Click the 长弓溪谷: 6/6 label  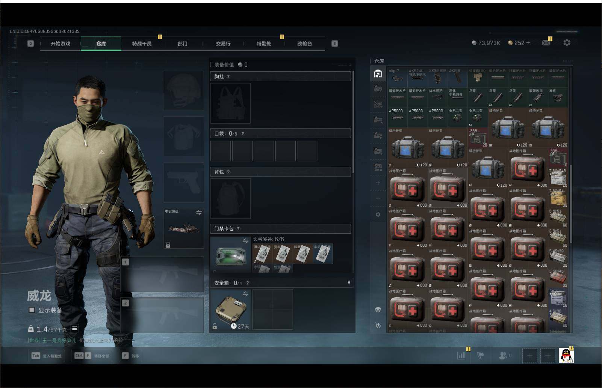tap(268, 239)
